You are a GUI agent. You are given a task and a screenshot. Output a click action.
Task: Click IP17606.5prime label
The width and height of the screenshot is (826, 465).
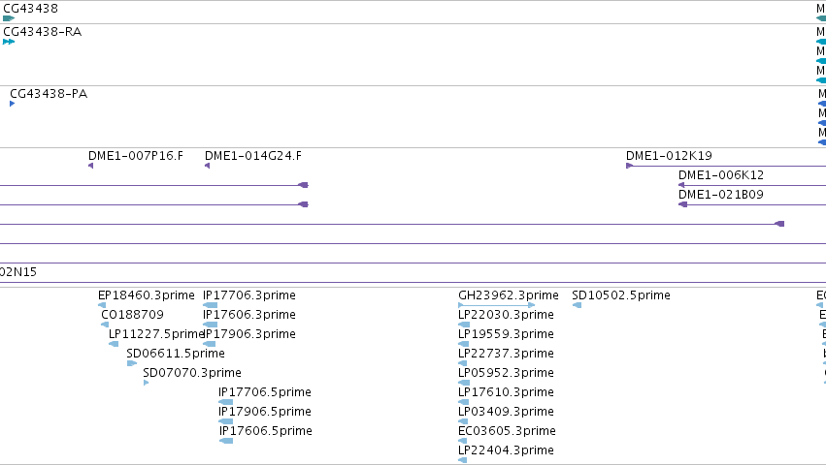[266, 431]
